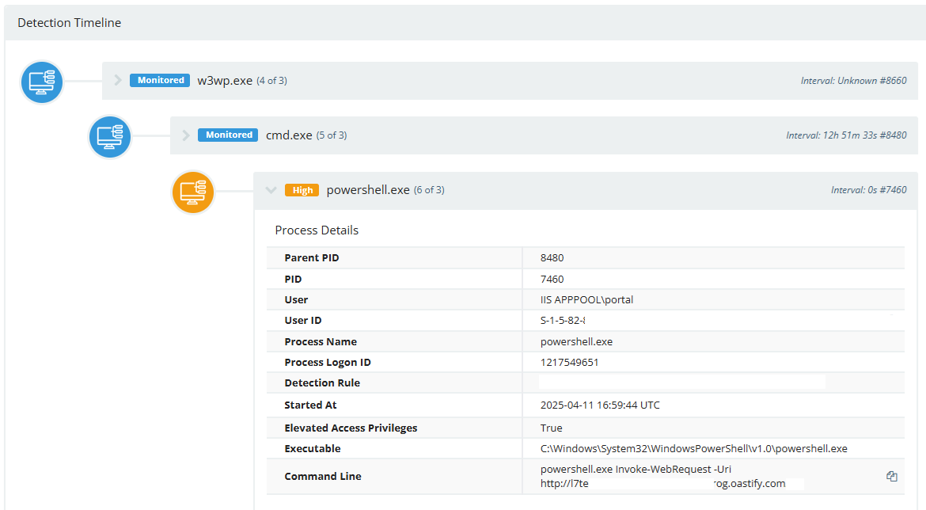Screen dimensions: 926x510
Task: Click the Parent PID label
Action: [x=311, y=257]
